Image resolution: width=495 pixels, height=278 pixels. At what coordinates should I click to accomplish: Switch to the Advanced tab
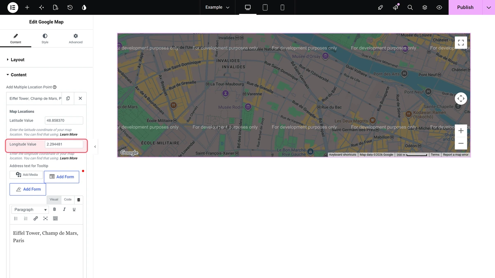tap(75, 39)
